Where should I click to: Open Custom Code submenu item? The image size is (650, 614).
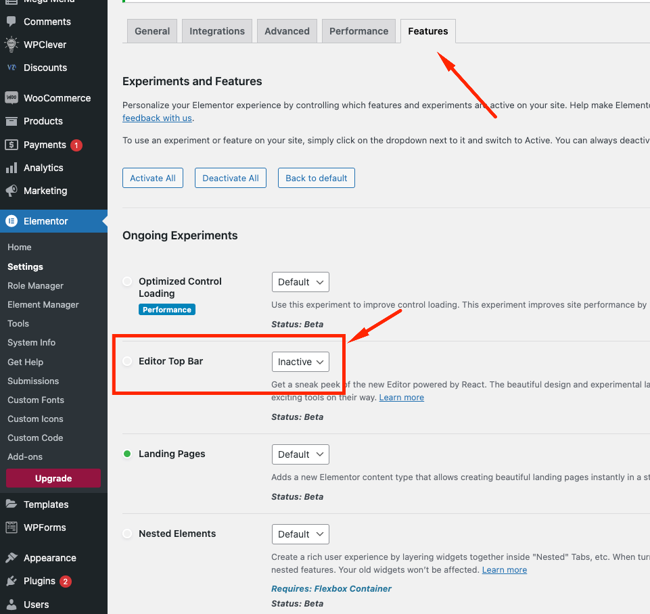35,438
